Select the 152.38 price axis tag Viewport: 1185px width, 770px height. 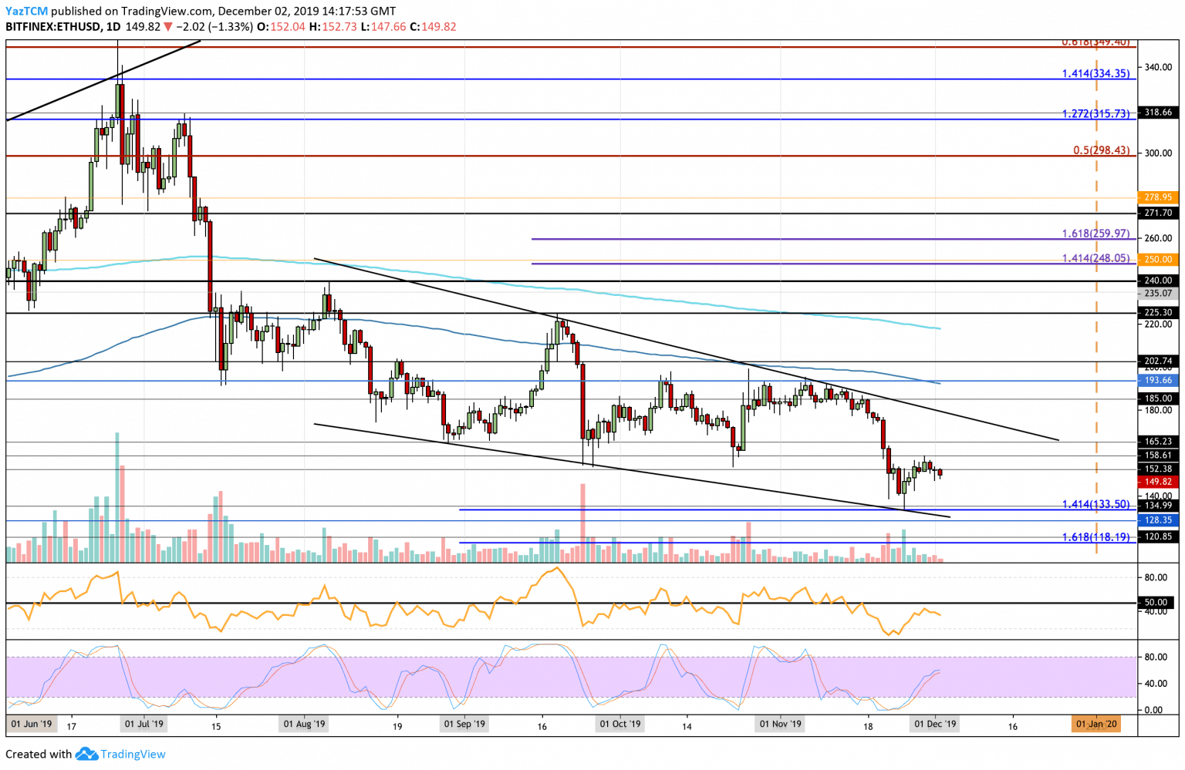[x=1158, y=469]
